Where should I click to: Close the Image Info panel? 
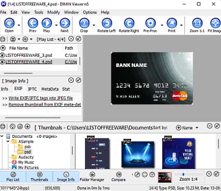[x=71, y=80]
